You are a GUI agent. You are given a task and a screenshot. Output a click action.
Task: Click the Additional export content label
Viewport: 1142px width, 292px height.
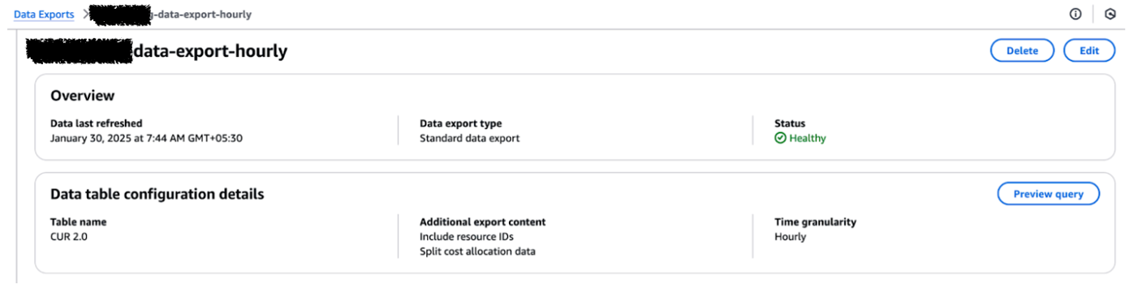(482, 221)
